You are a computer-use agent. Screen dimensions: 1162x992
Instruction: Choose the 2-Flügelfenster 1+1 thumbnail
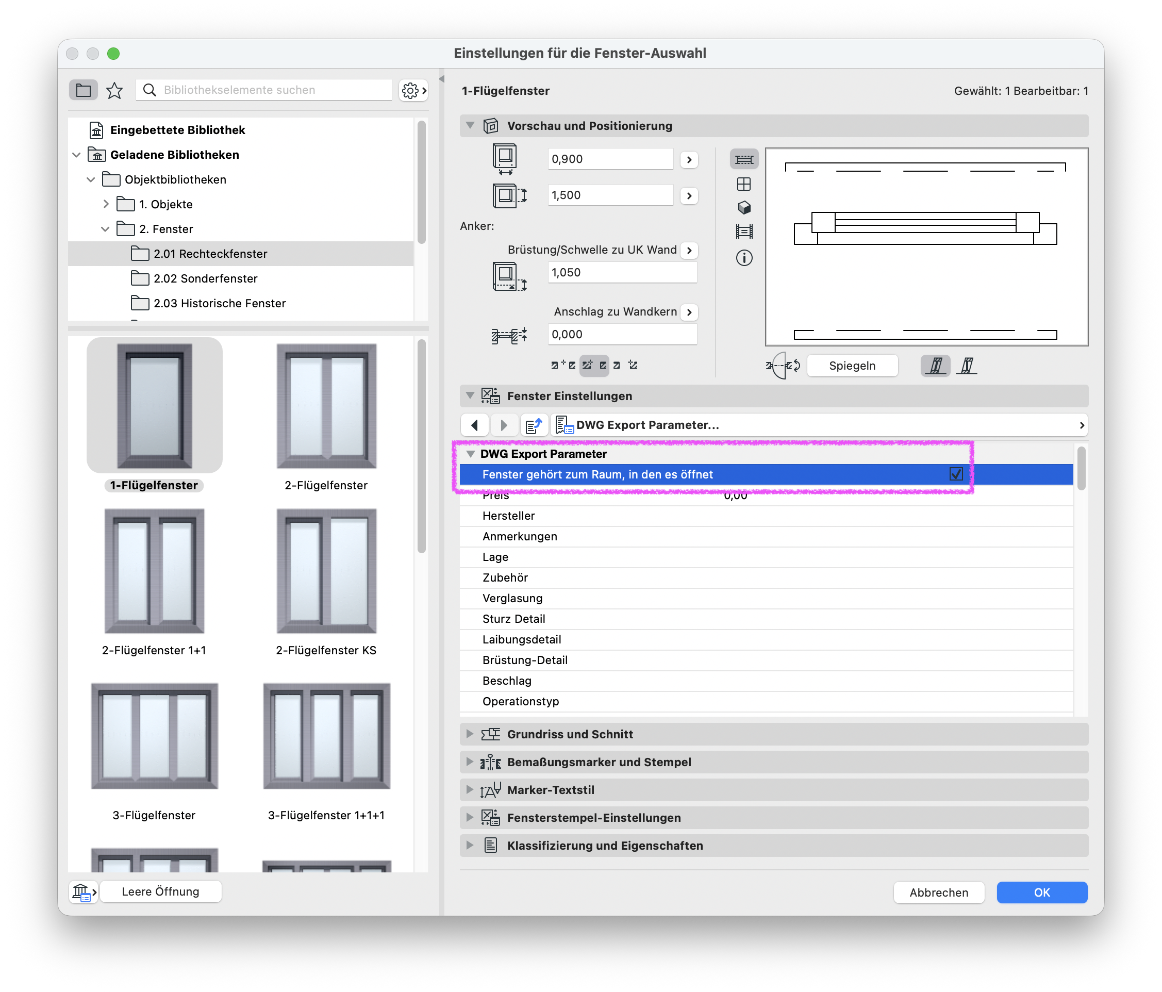(x=154, y=571)
